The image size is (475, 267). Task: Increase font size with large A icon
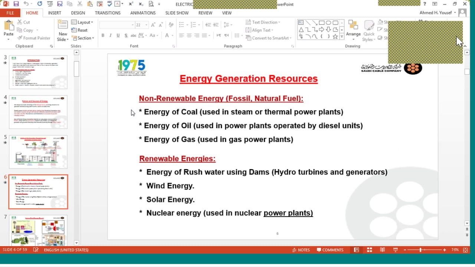click(154, 25)
